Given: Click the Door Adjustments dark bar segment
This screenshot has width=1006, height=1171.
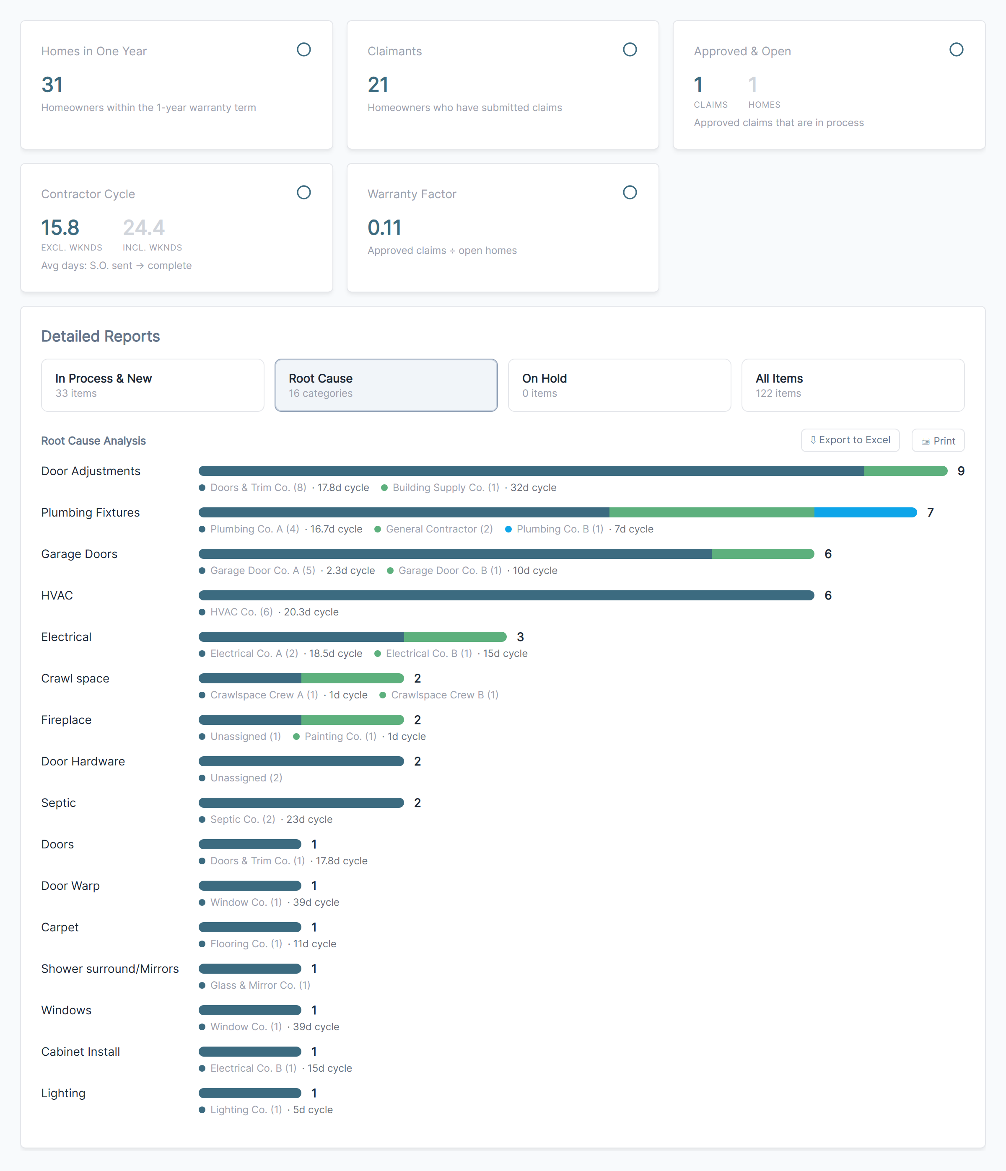Looking at the screenshot, I should point(531,471).
